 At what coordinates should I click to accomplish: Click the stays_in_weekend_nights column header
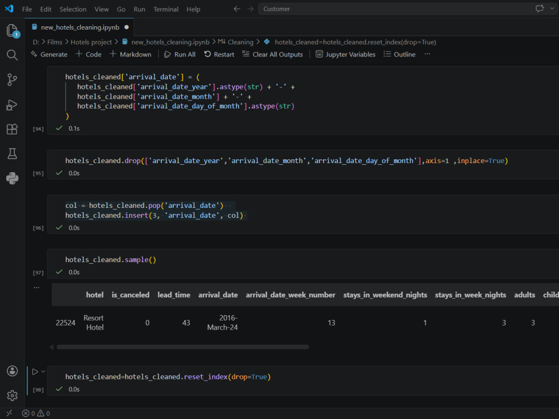pos(385,295)
